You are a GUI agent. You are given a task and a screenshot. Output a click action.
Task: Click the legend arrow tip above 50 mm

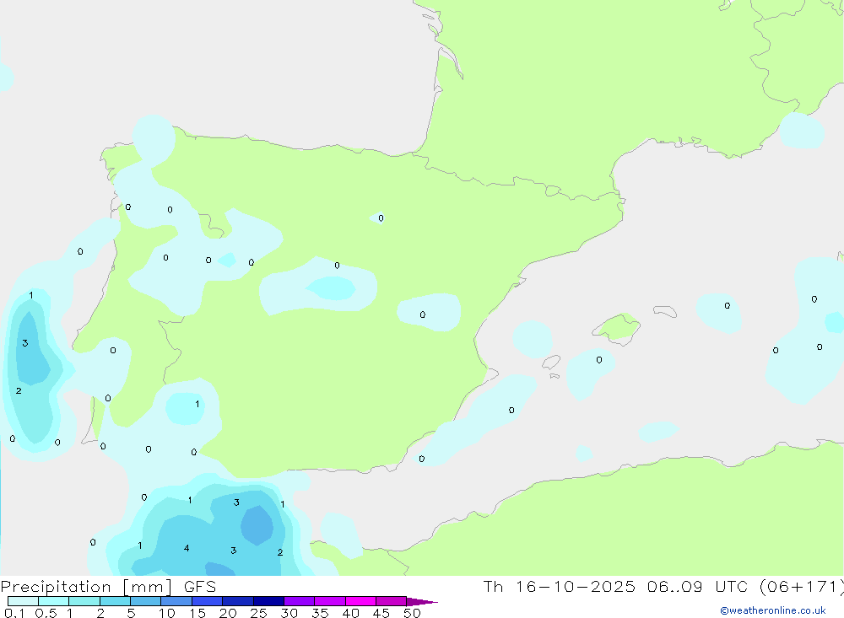422,601
